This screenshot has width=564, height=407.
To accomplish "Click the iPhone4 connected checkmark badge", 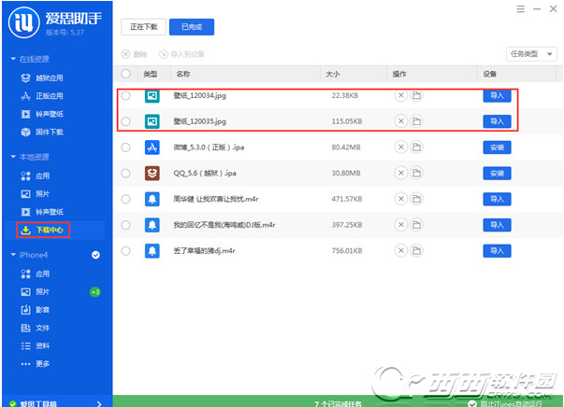I will [95, 255].
